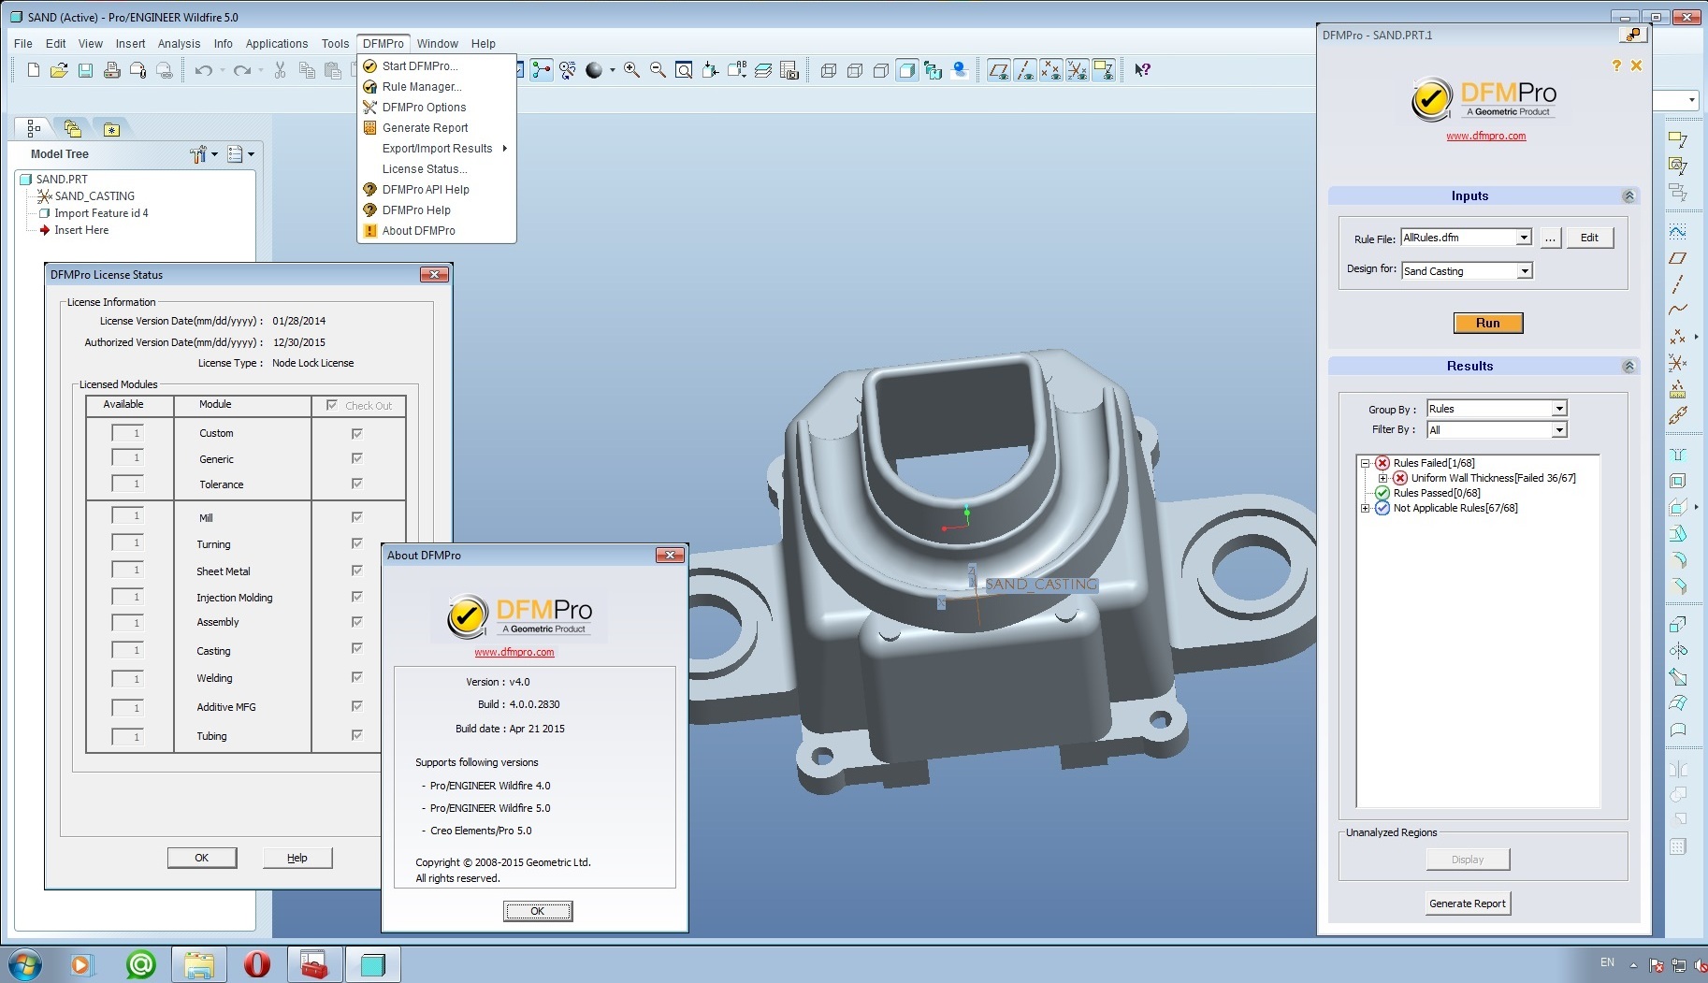
Task: Collapse the Rules Failed[1/68] node
Action: (x=1366, y=463)
